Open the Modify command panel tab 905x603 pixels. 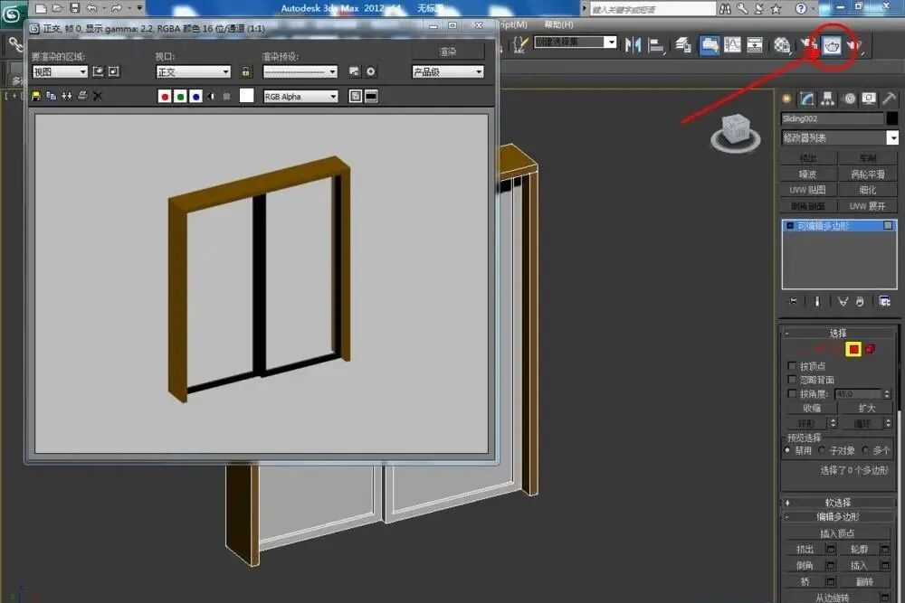[x=807, y=99]
